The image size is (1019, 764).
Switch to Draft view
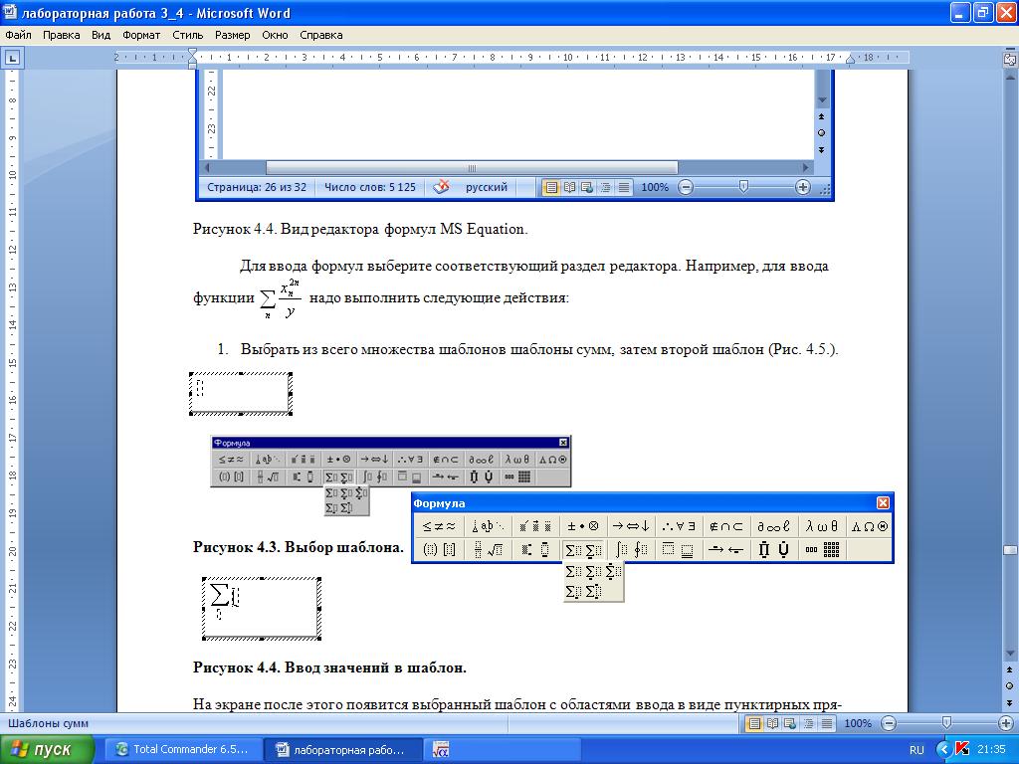[x=827, y=723]
